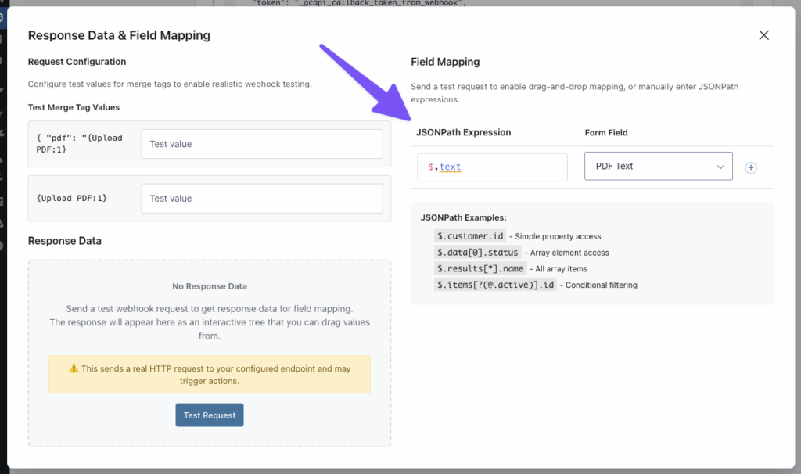
Task: Click the Test Request button
Action: pyautogui.click(x=209, y=415)
